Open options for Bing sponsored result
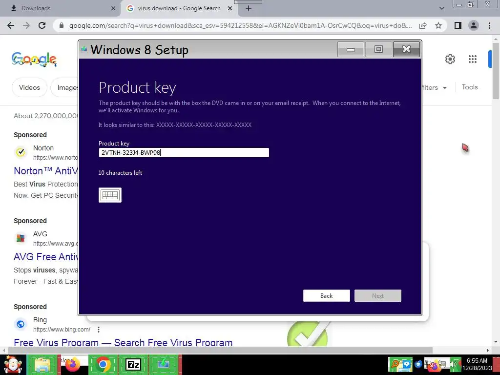This screenshot has height=375, width=500. (99, 330)
